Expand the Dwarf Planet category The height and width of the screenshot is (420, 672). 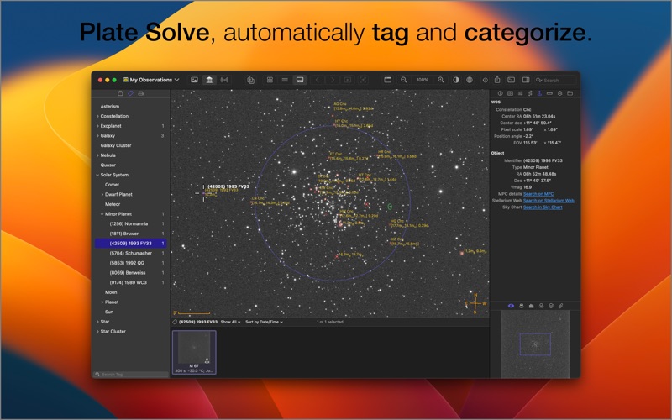102,195
